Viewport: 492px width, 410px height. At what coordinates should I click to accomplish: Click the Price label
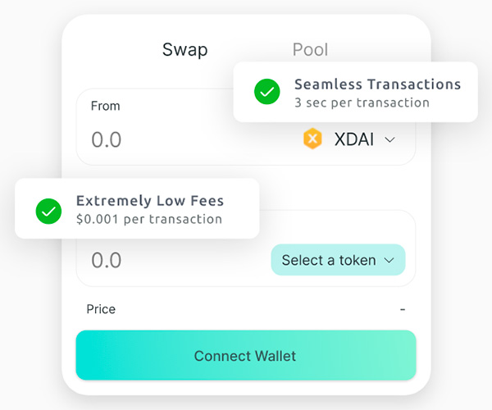[x=101, y=309]
